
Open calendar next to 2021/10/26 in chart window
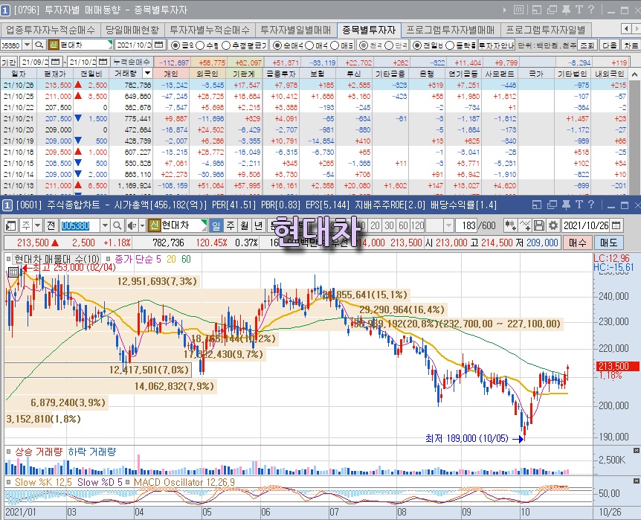[x=616, y=225]
